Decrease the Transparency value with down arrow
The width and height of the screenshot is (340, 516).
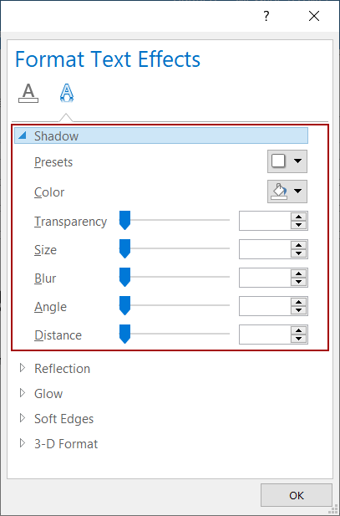(x=298, y=225)
